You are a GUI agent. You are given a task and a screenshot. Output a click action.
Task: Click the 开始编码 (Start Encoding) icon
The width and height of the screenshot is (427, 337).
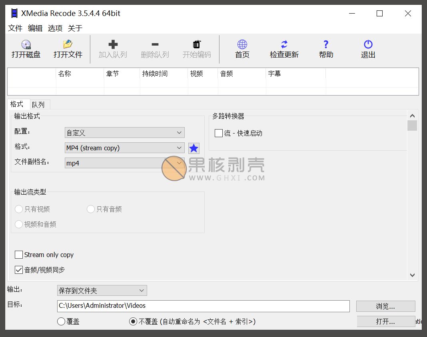(x=196, y=48)
